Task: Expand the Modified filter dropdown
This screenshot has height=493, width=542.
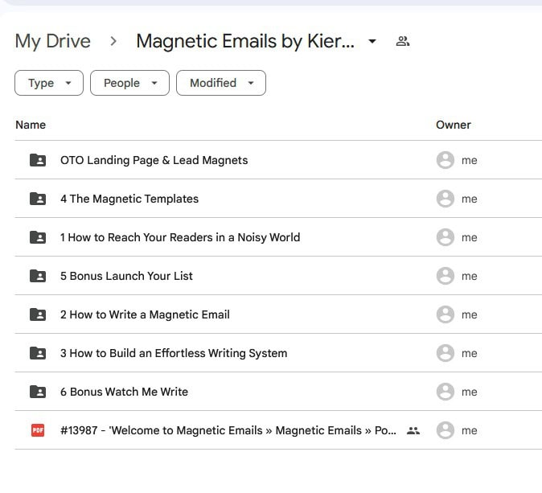Action: click(x=221, y=83)
